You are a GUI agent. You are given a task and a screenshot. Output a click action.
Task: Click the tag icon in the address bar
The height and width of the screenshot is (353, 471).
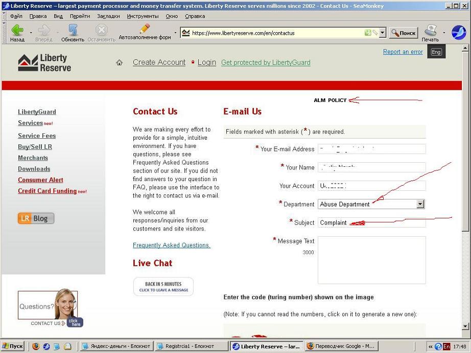[375, 33]
